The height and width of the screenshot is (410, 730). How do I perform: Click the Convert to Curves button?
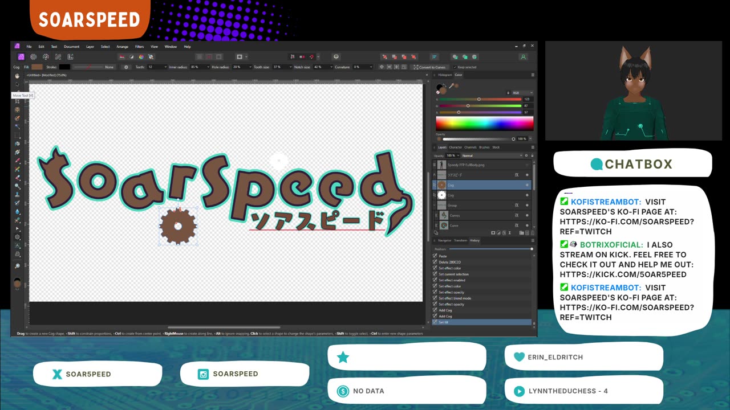(x=430, y=67)
